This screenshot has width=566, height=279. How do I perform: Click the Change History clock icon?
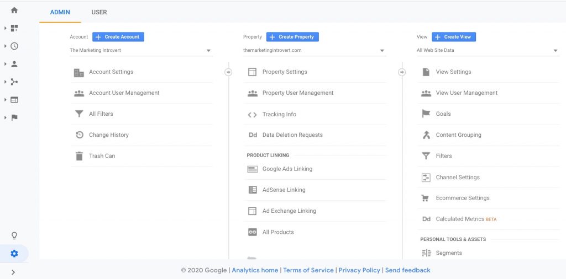(79, 135)
